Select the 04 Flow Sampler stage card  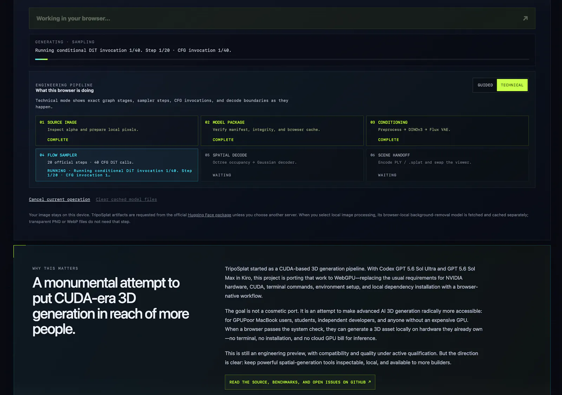117,165
